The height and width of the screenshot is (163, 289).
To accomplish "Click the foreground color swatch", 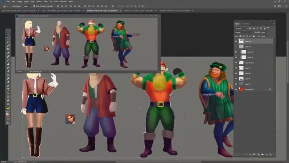I will pyautogui.click(x=7, y=114).
